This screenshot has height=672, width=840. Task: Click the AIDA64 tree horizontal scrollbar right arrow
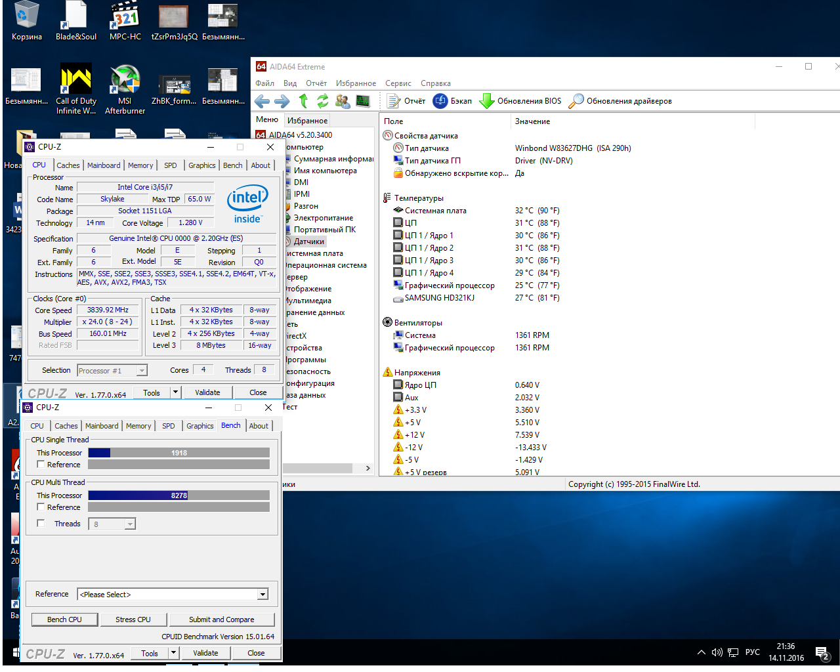368,469
